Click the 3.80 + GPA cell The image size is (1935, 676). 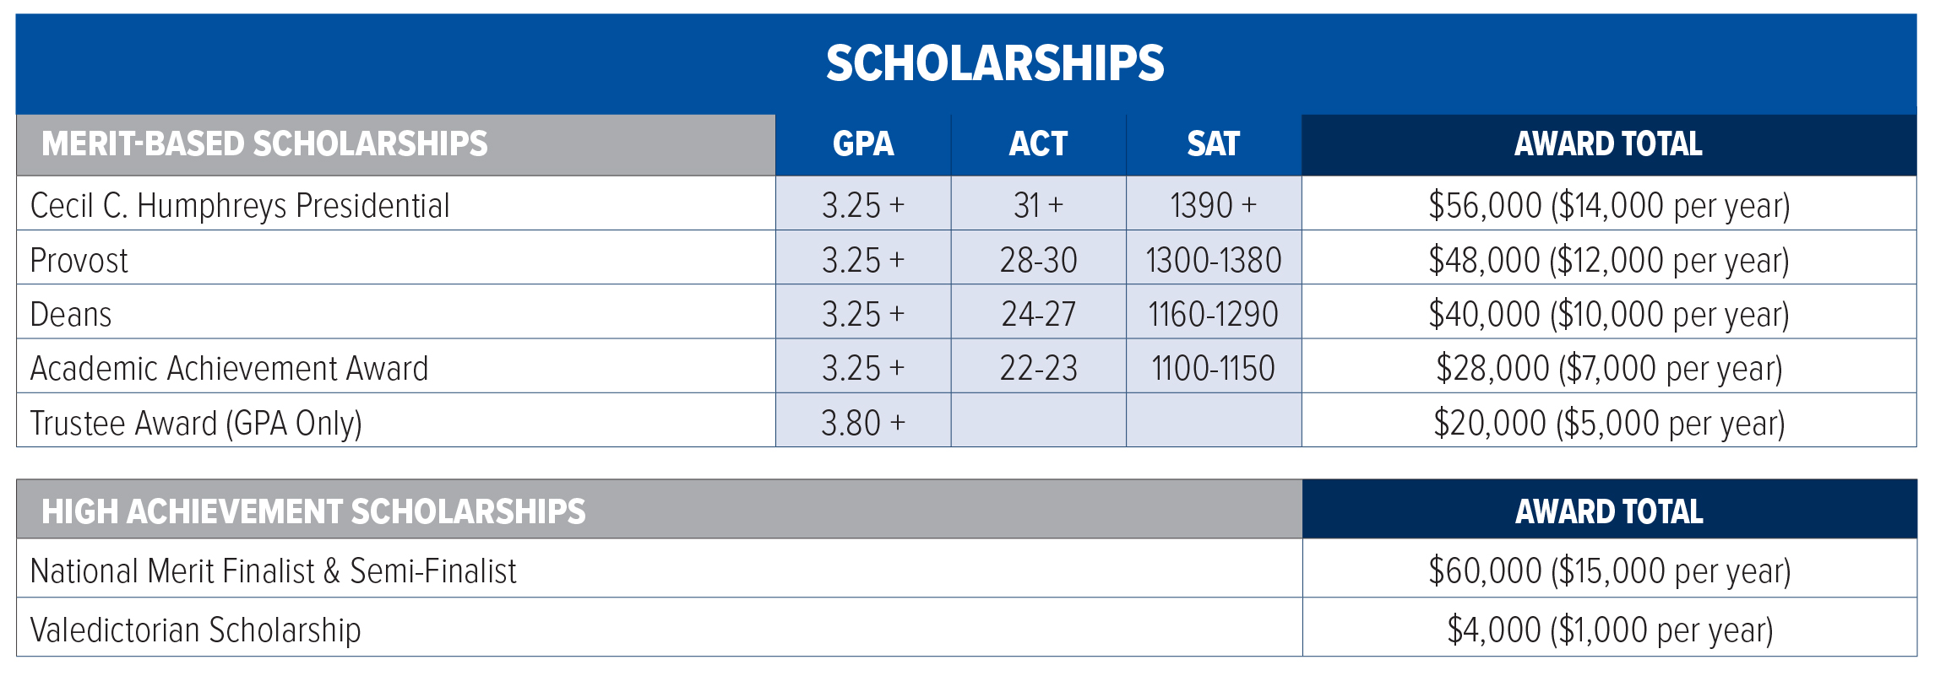tap(862, 423)
